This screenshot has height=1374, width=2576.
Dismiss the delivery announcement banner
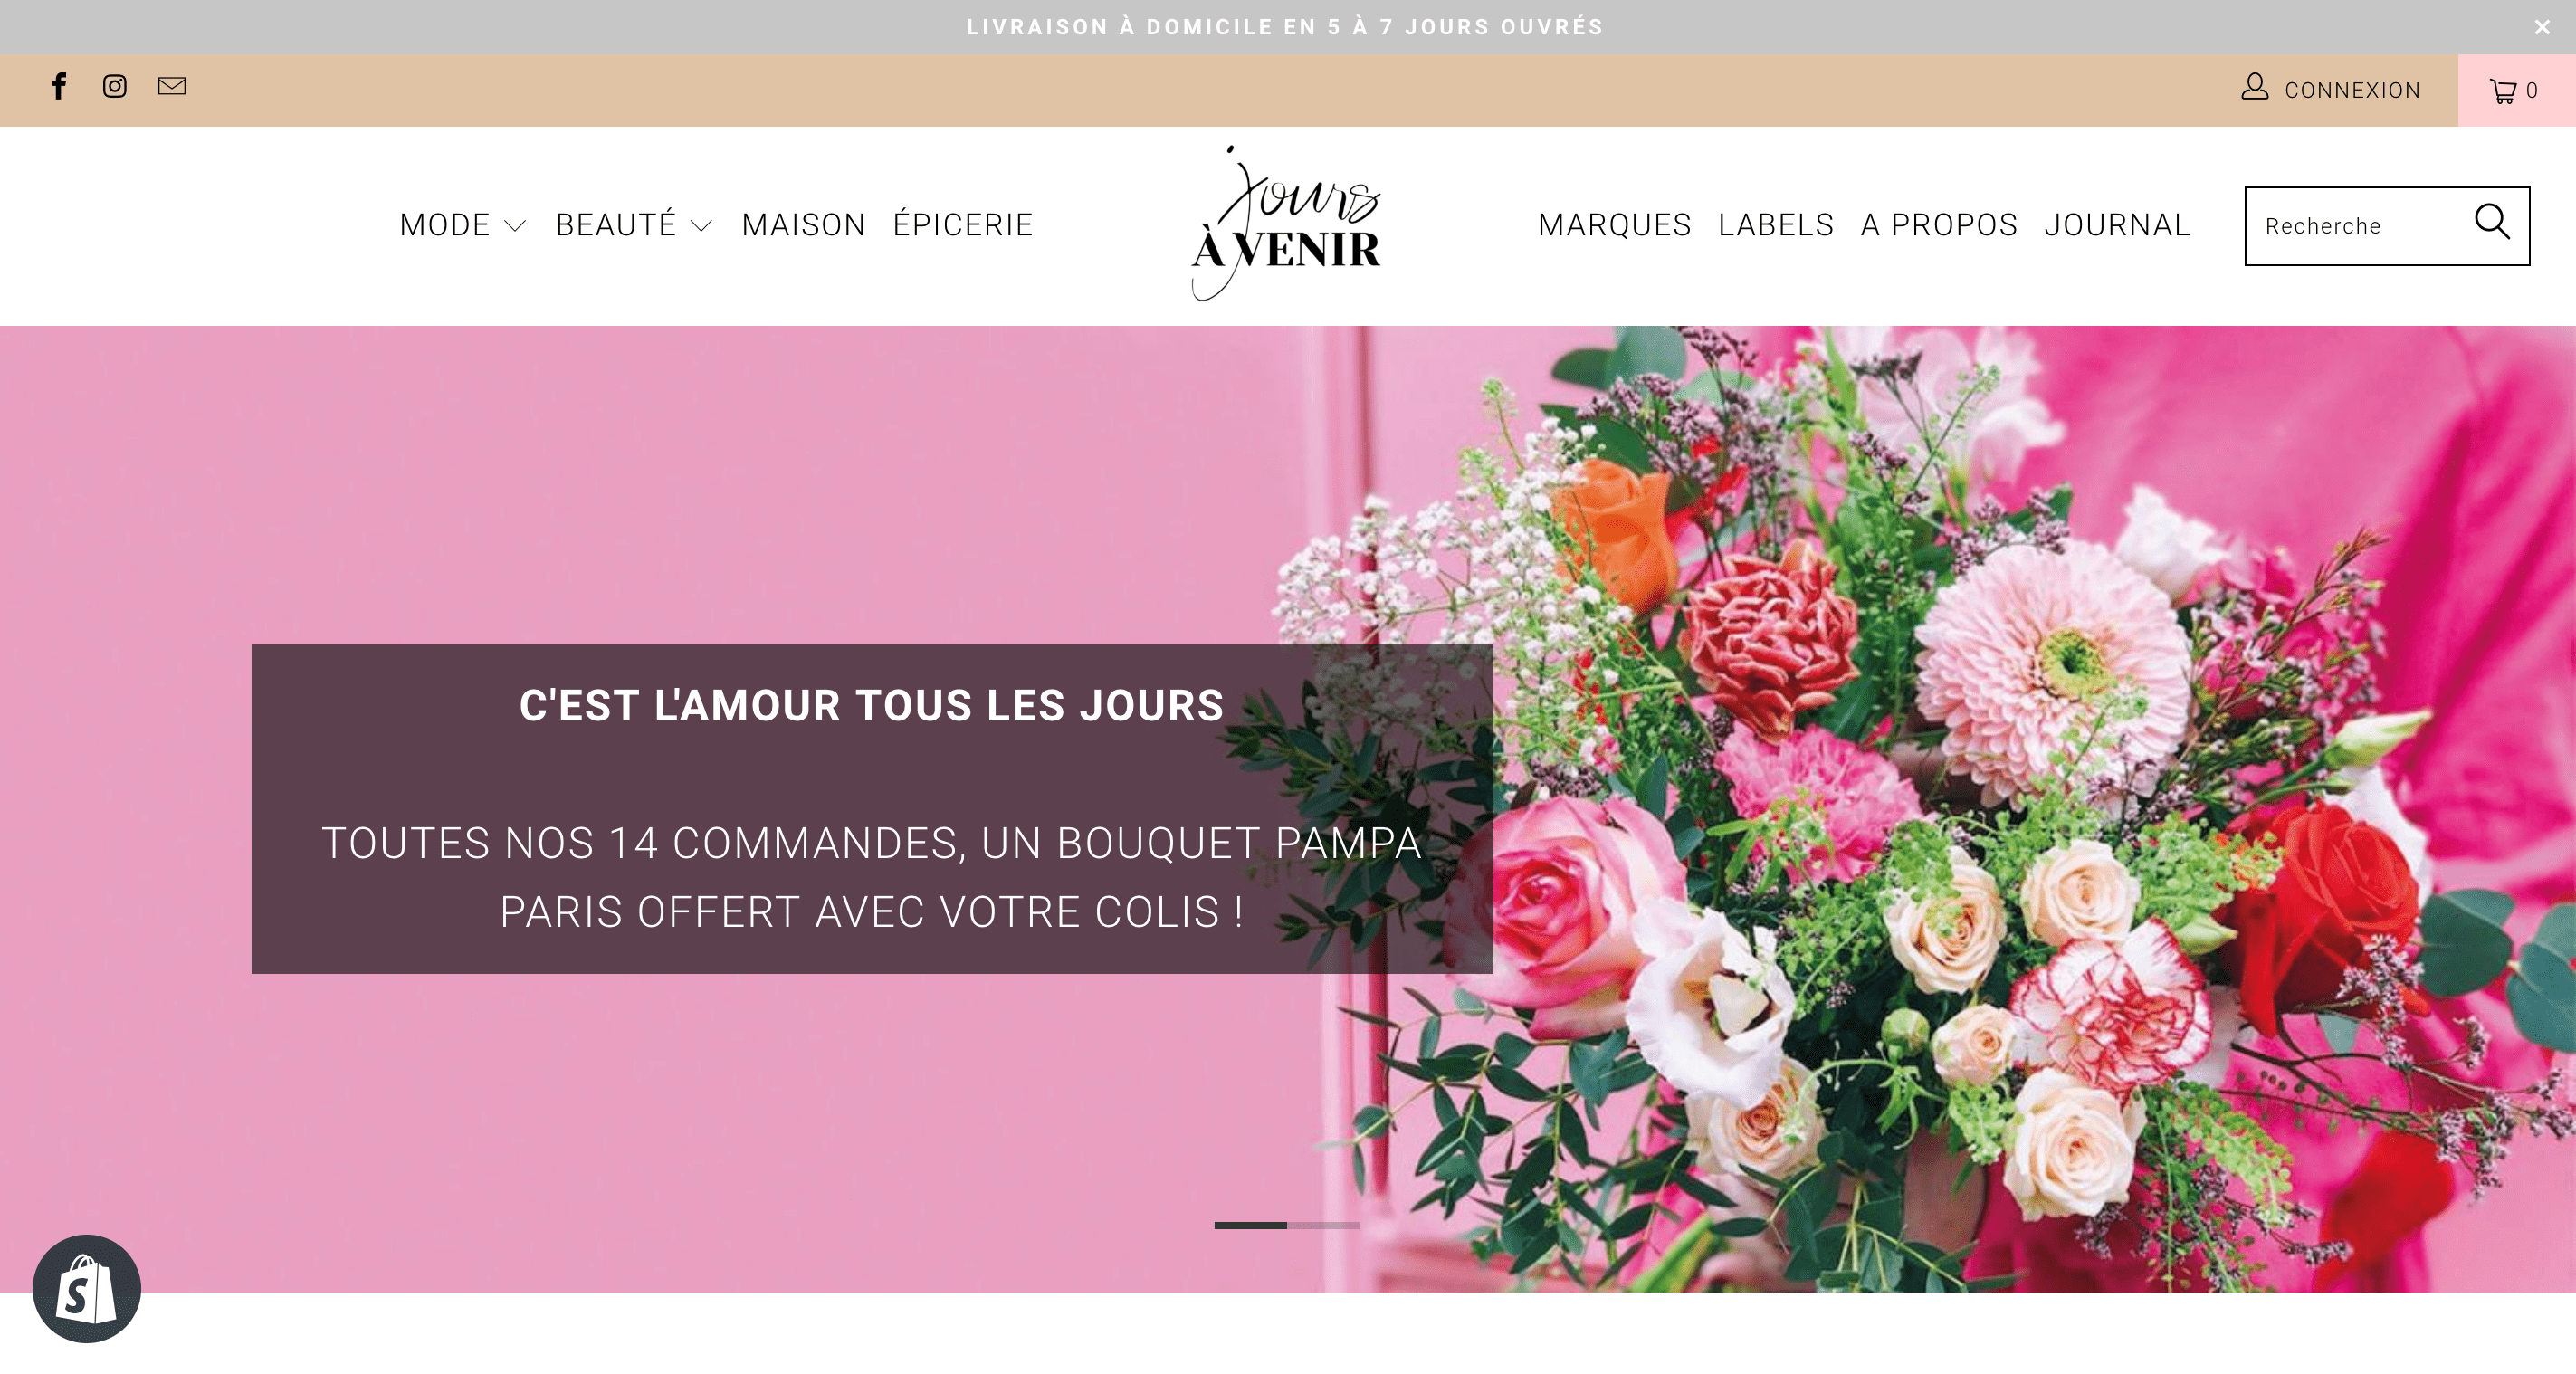coord(2541,27)
